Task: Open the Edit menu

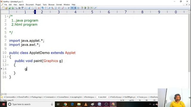Action: [10, 5]
